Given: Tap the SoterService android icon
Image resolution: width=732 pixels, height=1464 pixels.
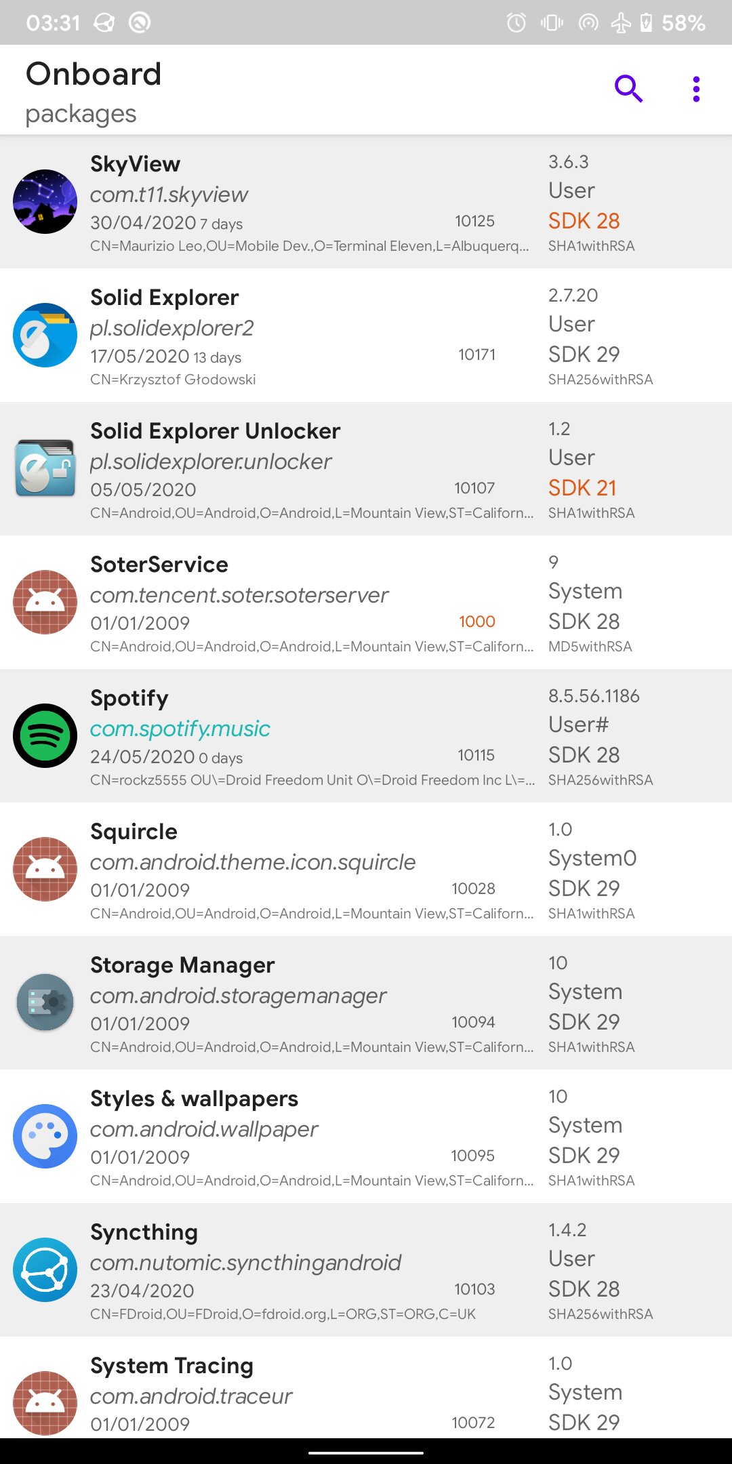Looking at the screenshot, I should (45, 602).
